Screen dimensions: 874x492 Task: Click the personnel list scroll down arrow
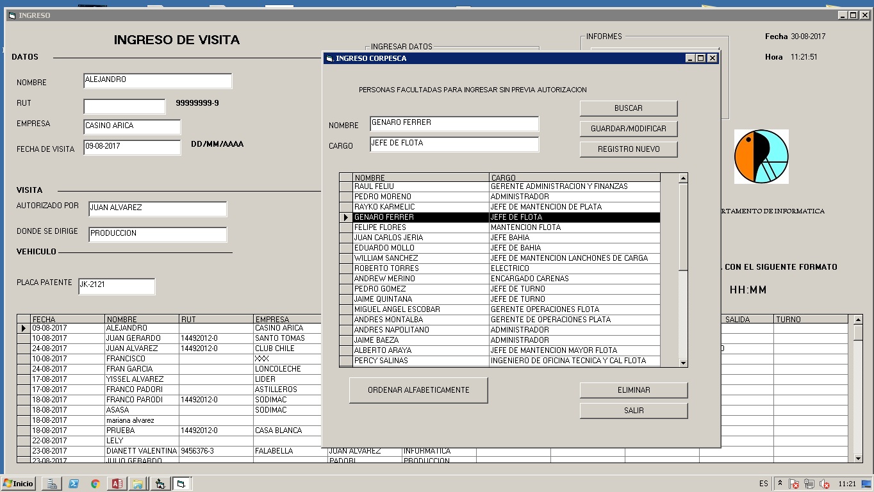683,363
